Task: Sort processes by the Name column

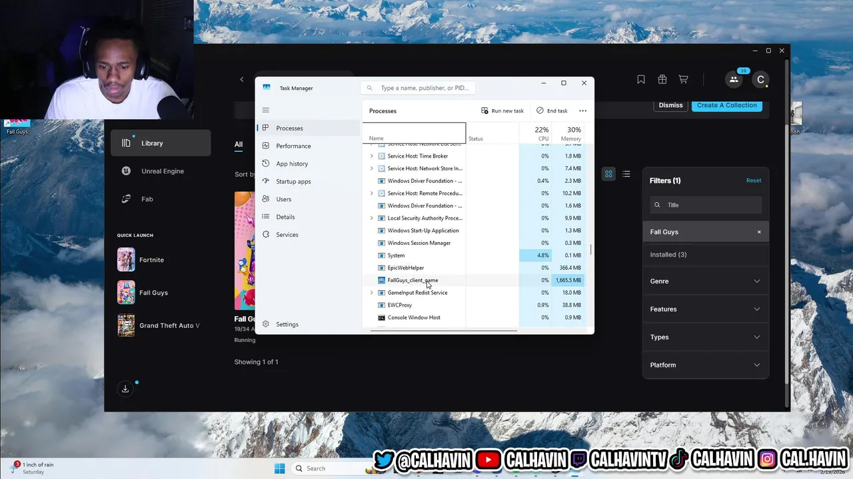Action: (x=414, y=133)
